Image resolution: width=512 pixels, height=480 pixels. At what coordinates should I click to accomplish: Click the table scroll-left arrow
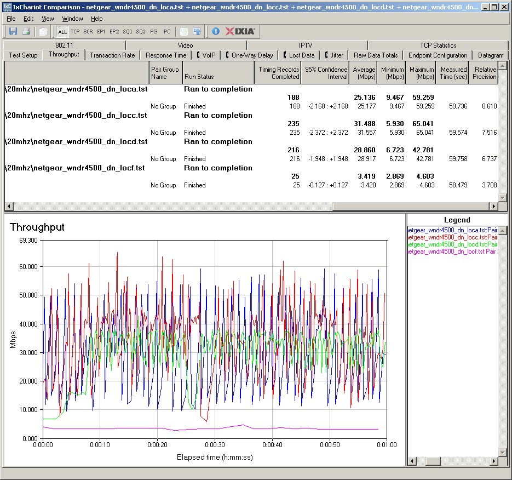(x=9, y=206)
